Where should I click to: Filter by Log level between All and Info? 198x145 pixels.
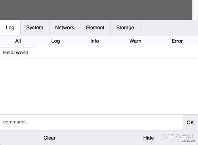click(x=55, y=41)
